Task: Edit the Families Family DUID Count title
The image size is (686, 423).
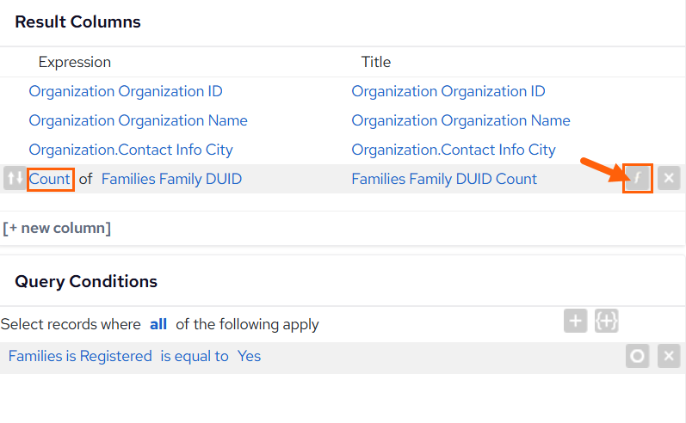Action: pyautogui.click(x=444, y=179)
